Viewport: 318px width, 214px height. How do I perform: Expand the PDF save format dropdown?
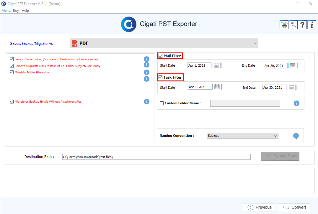164,43
